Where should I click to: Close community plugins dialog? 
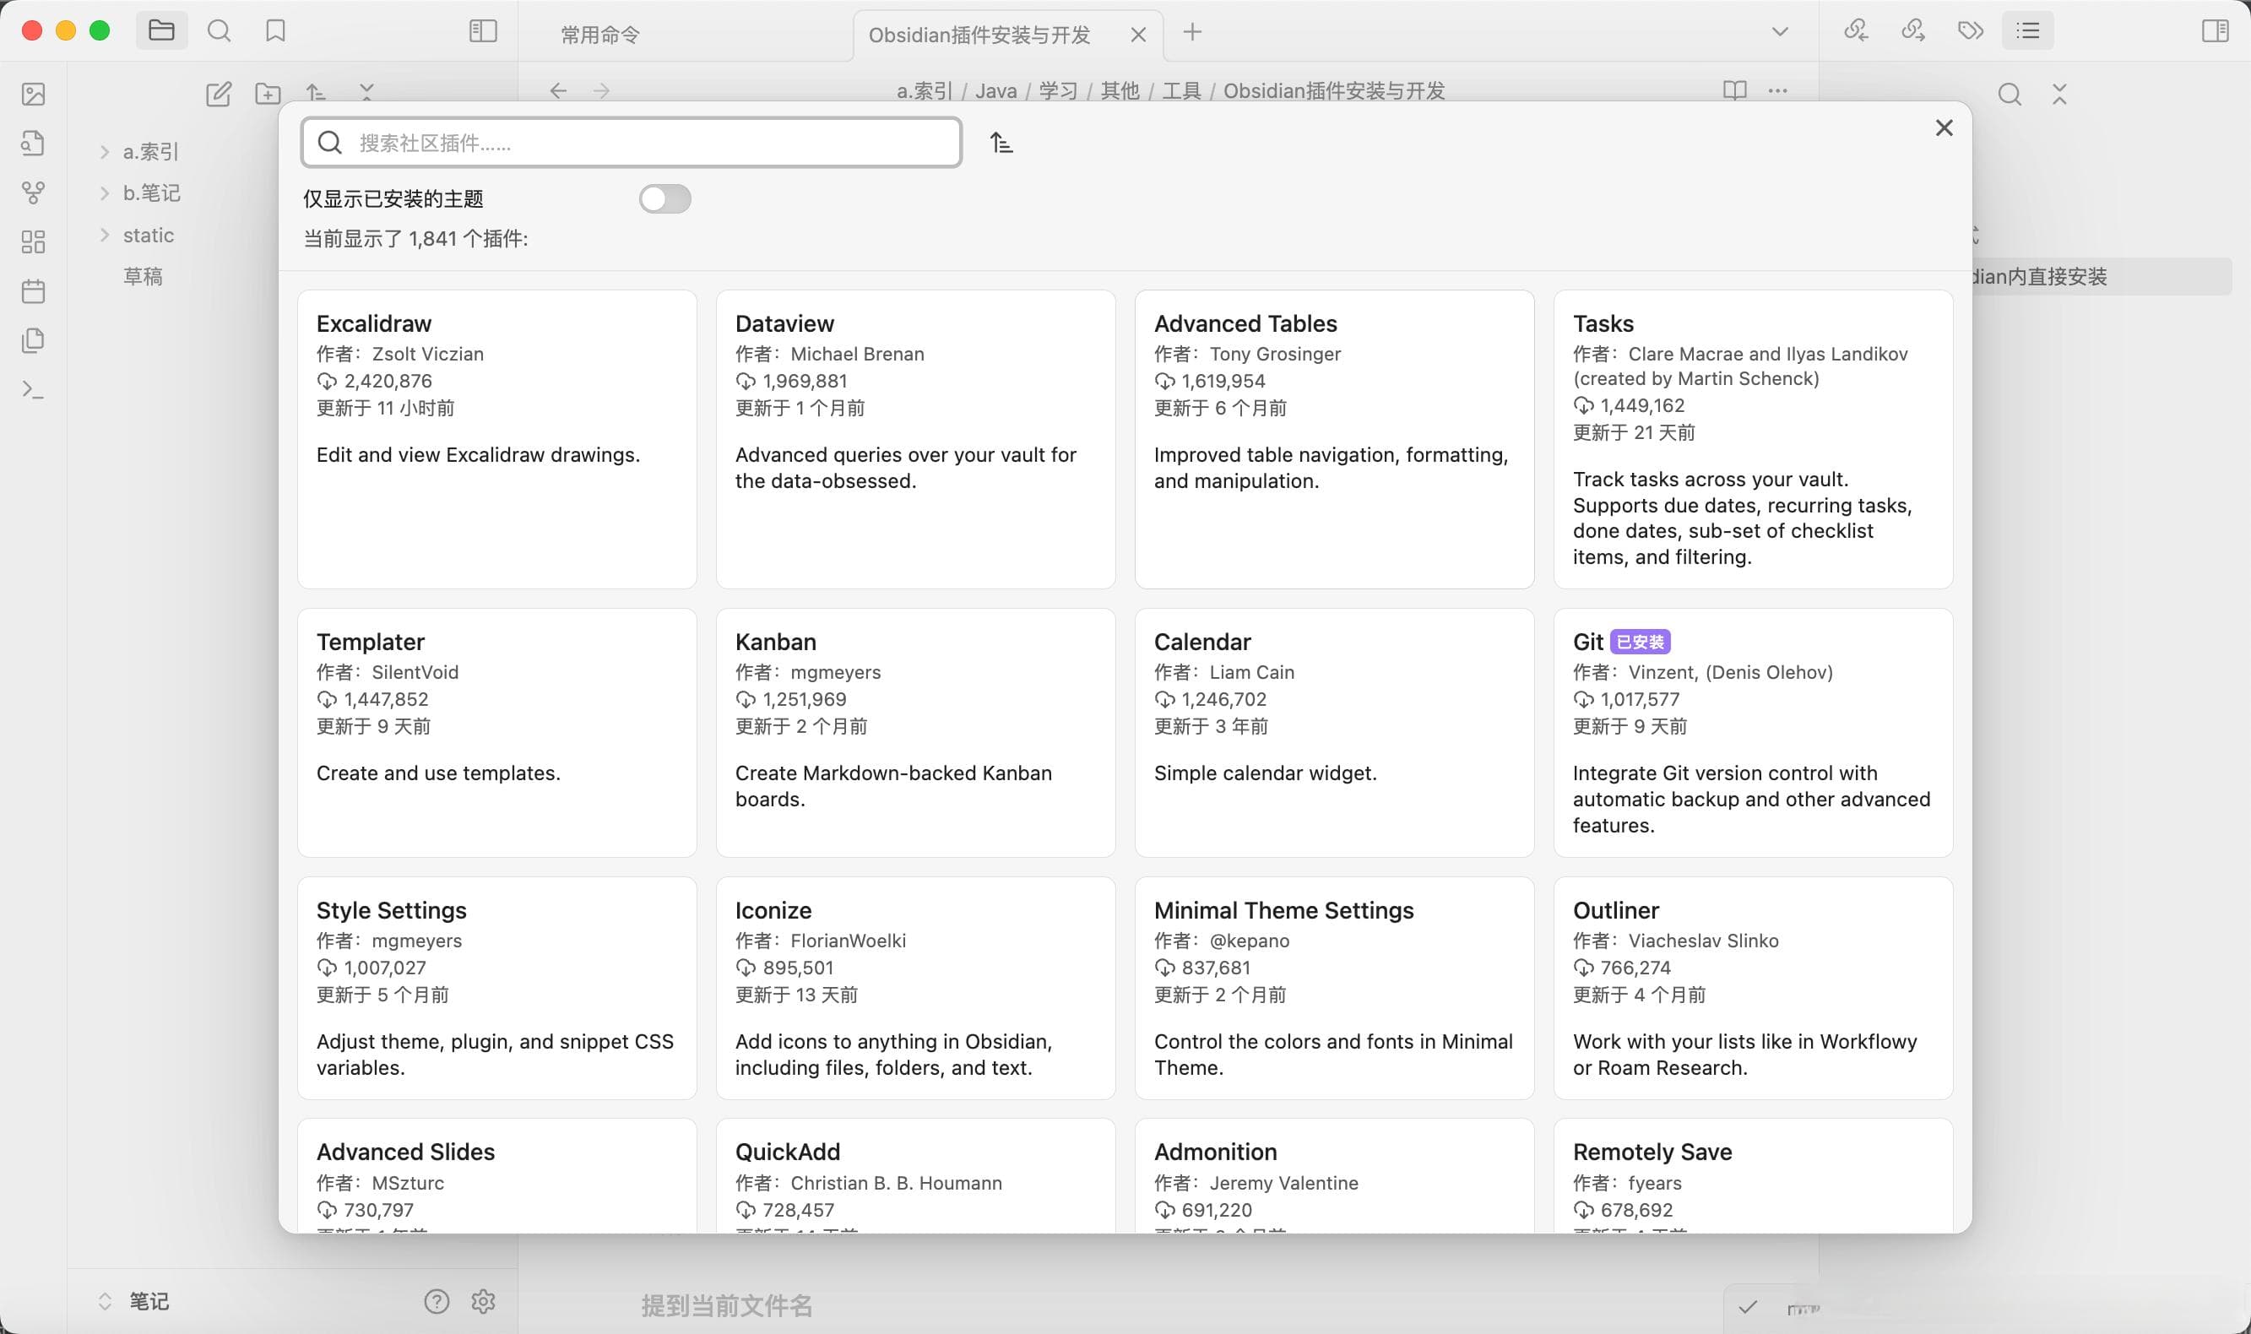(x=1945, y=127)
